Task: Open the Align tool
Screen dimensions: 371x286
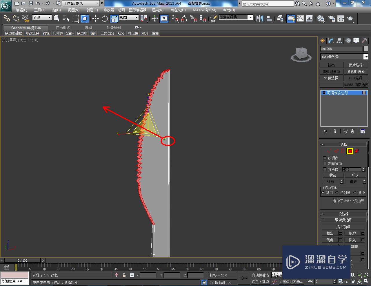Action: click(269, 19)
